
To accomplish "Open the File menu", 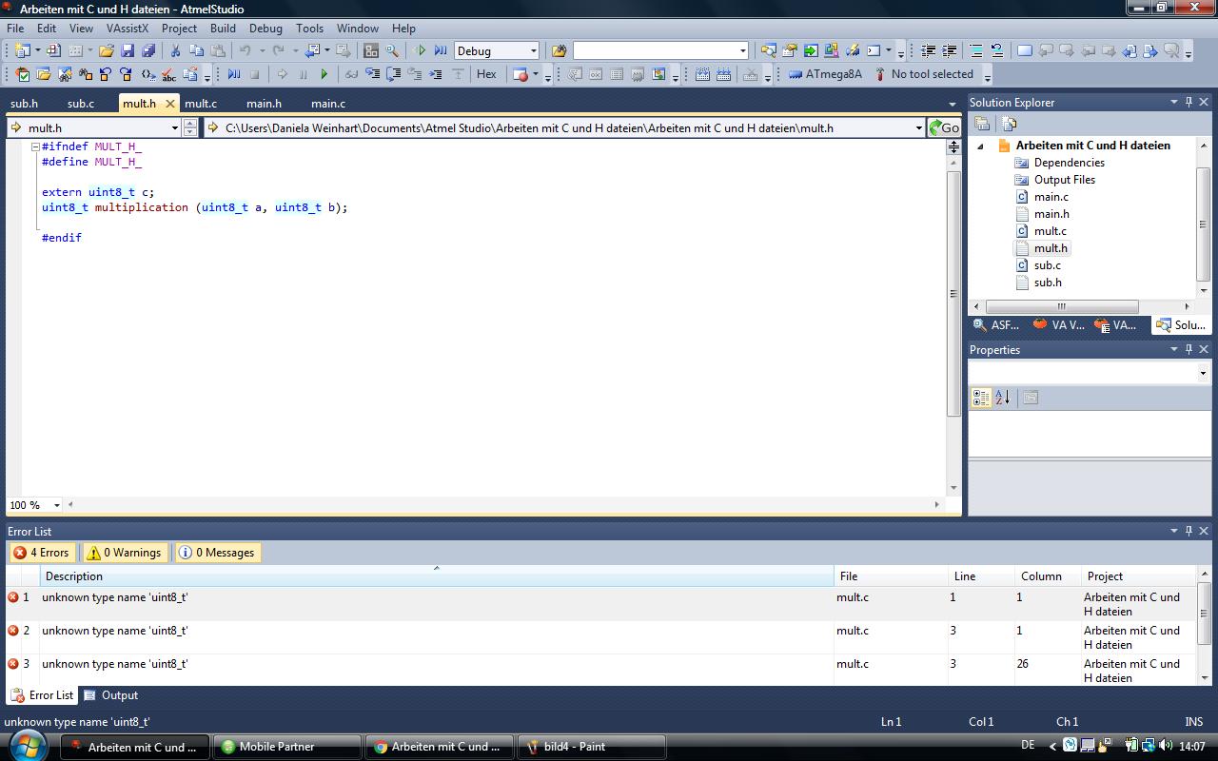I will (15, 28).
